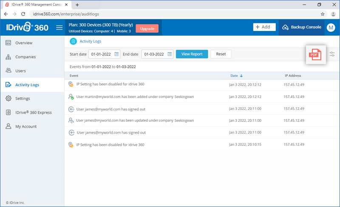Screen dimensions: 340x207
Task: Click the View Report button
Action: 192,54
